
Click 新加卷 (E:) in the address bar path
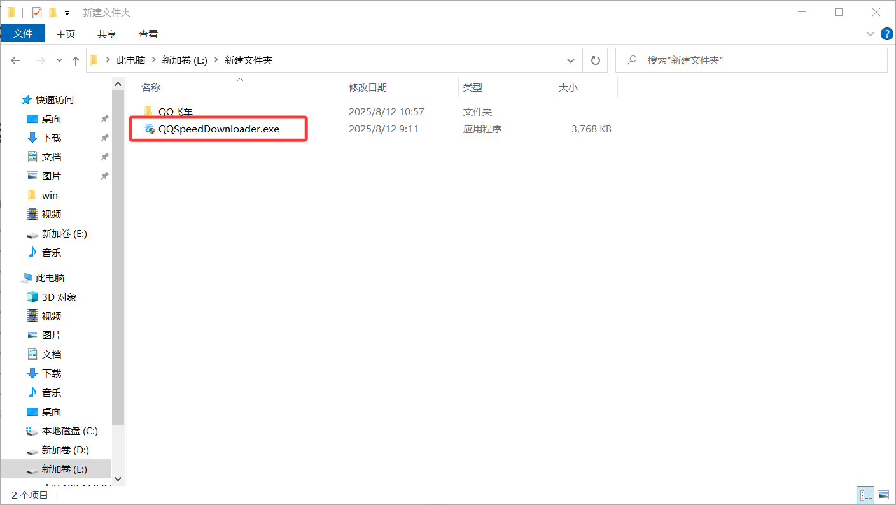pos(185,60)
